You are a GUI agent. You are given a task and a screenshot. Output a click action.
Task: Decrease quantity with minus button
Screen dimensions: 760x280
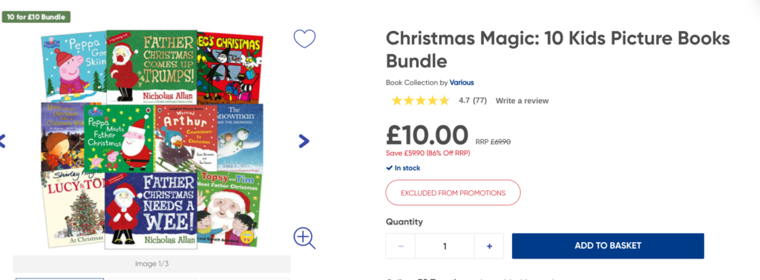400,246
